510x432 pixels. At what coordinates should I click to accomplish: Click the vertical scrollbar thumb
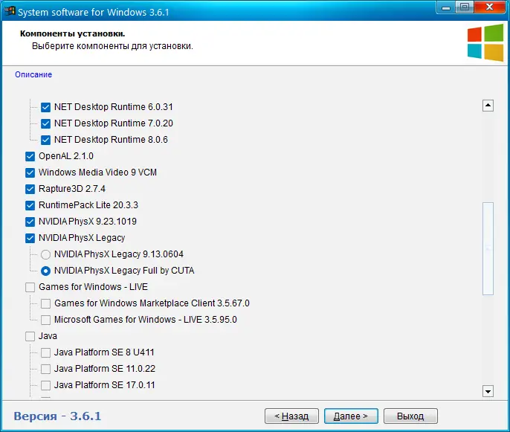tap(488, 249)
